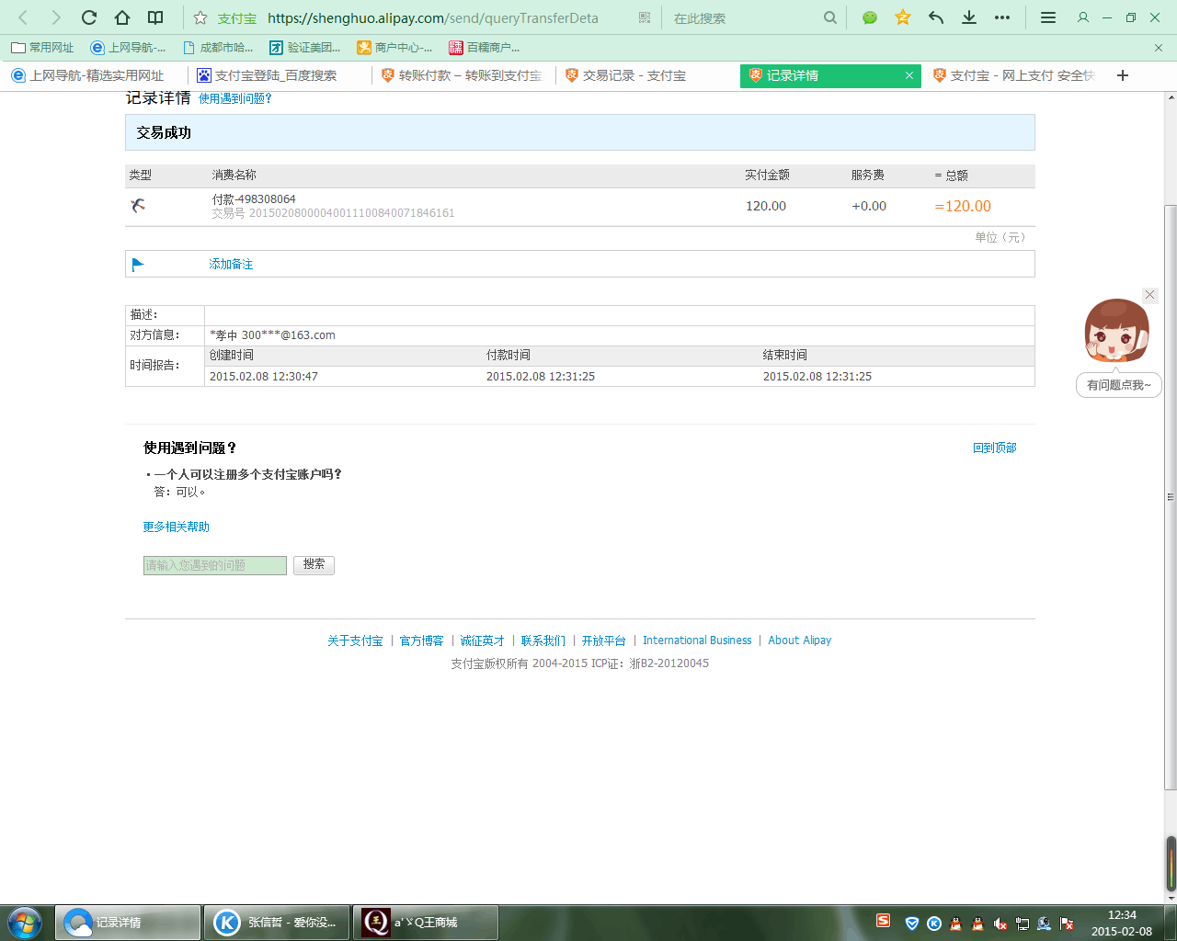Open the 商户中心 bookmark
The image size is (1177, 941).
(395, 47)
